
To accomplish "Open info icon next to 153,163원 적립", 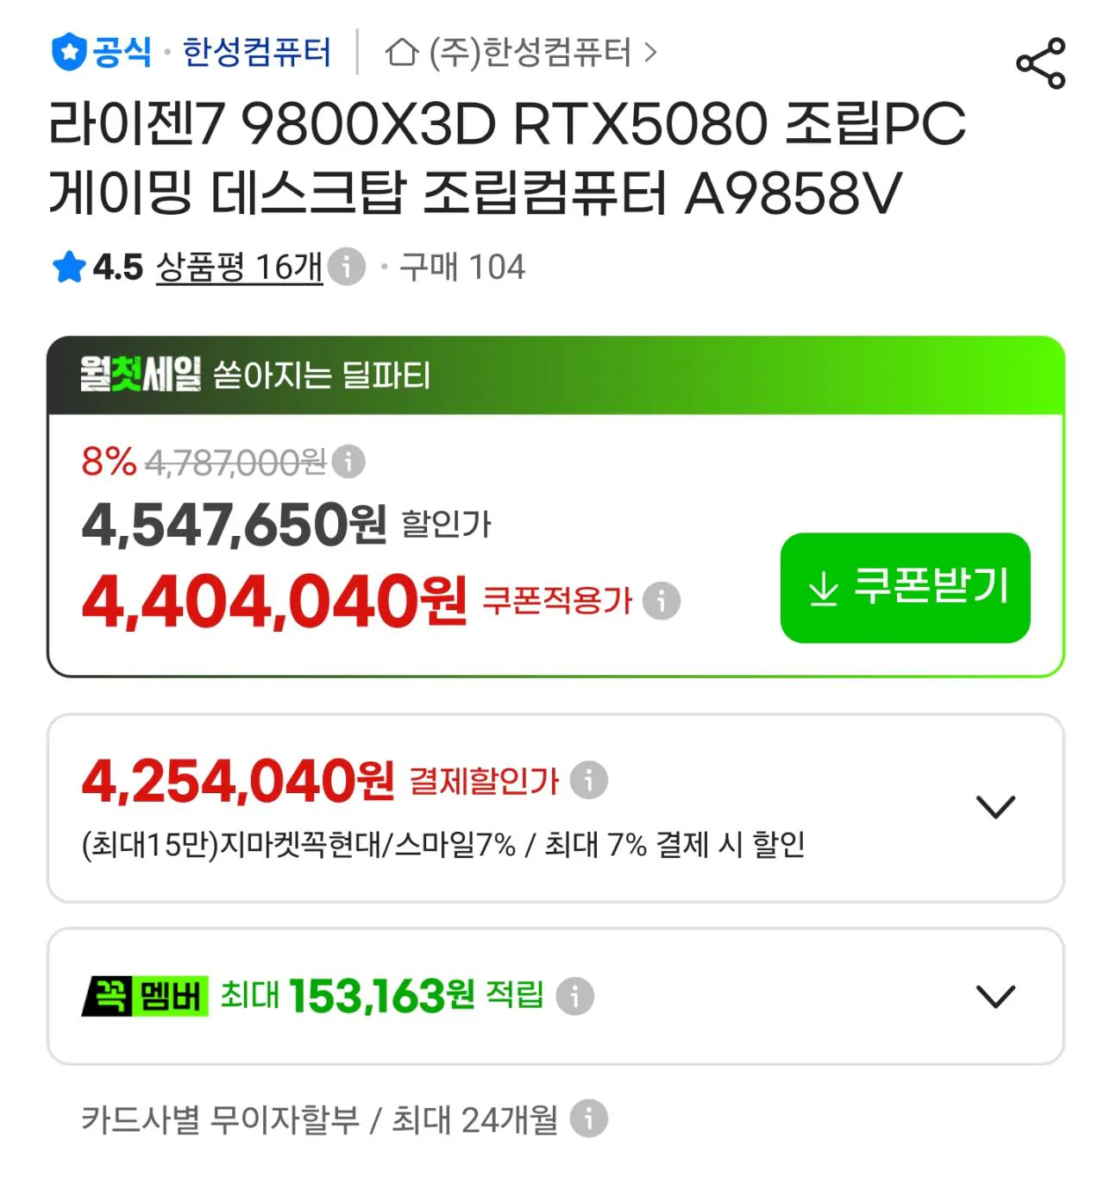I will pyautogui.click(x=574, y=996).
